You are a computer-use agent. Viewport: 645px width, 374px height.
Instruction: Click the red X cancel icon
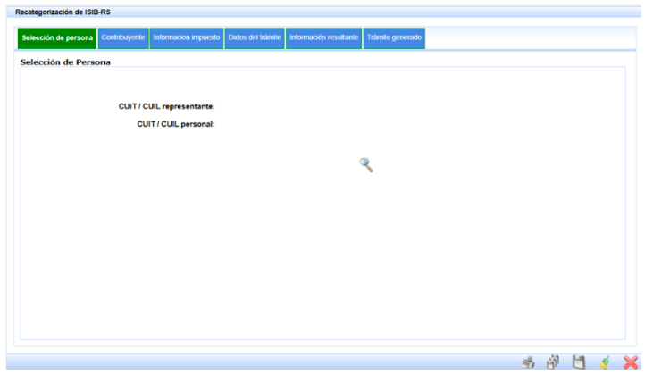pos(629,362)
